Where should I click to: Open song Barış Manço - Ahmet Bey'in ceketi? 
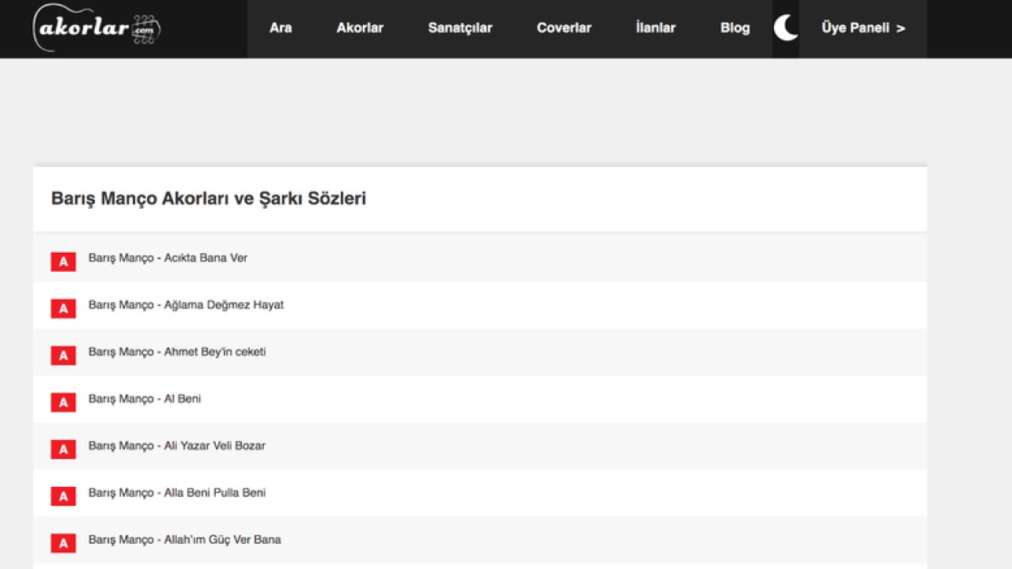point(177,352)
